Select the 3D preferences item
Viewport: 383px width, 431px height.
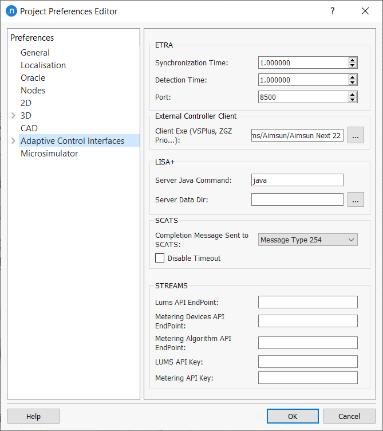click(26, 115)
